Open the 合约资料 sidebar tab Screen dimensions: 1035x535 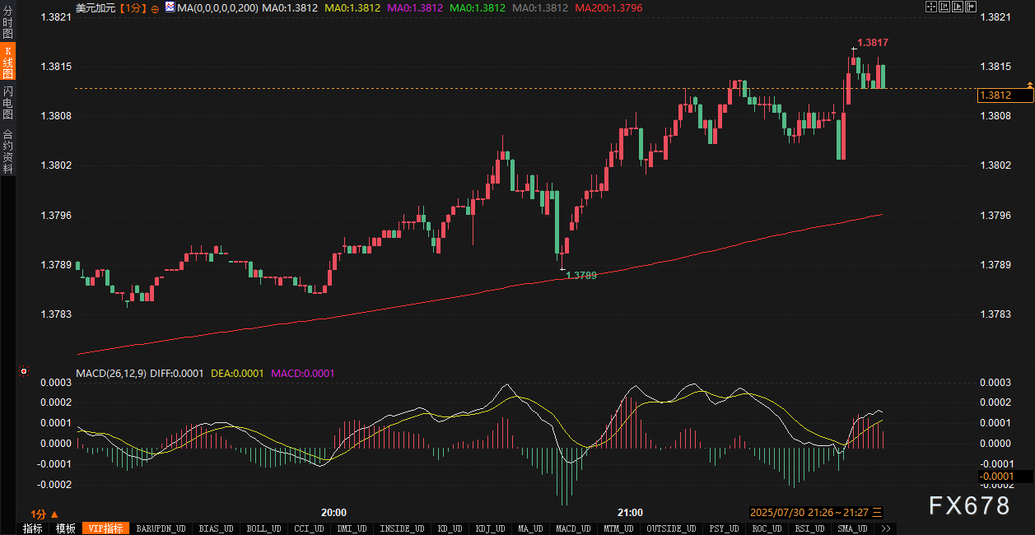click(x=7, y=151)
